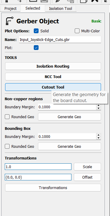Click the Name field with Input_Joystick-Edge_Cuts.gbr
Image resolution: width=110 pixels, height=216 pixels.
tap(60, 40)
